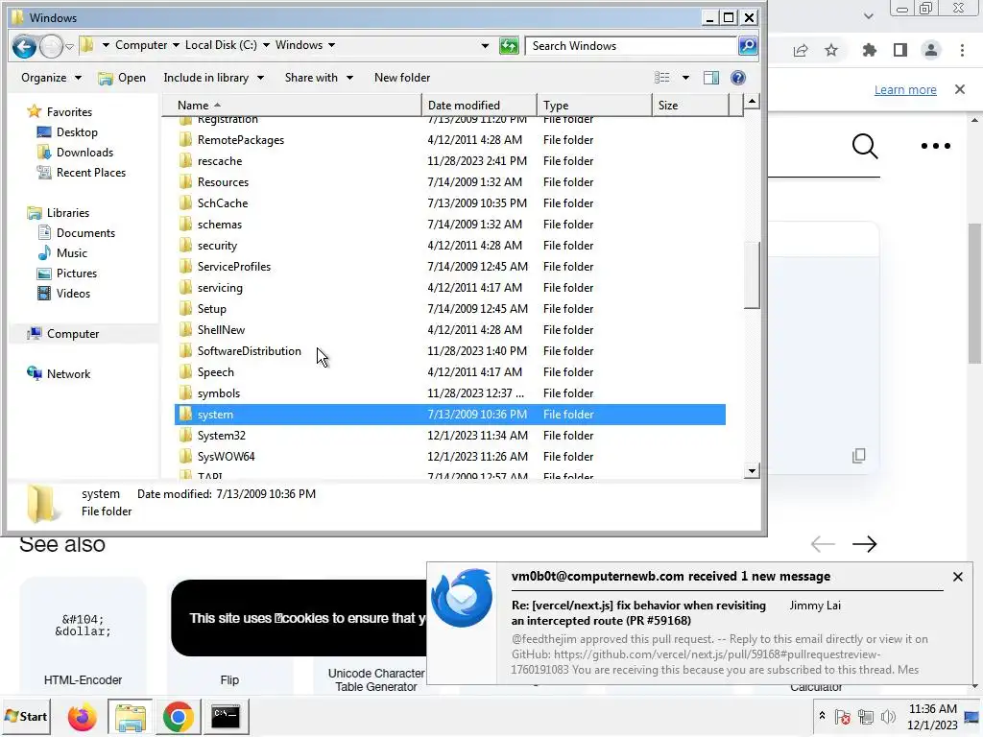
Task: Open Pictures library in sidebar
Action: point(77,273)
